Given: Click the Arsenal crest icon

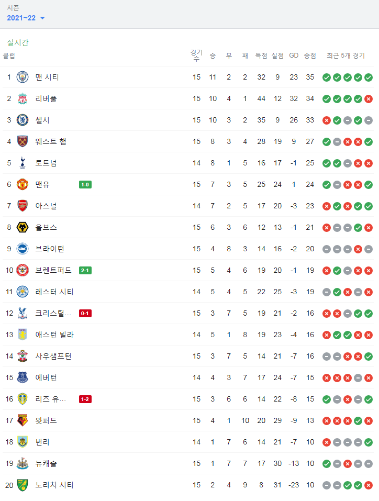Looking at the screenshot, I should [23, 206].
